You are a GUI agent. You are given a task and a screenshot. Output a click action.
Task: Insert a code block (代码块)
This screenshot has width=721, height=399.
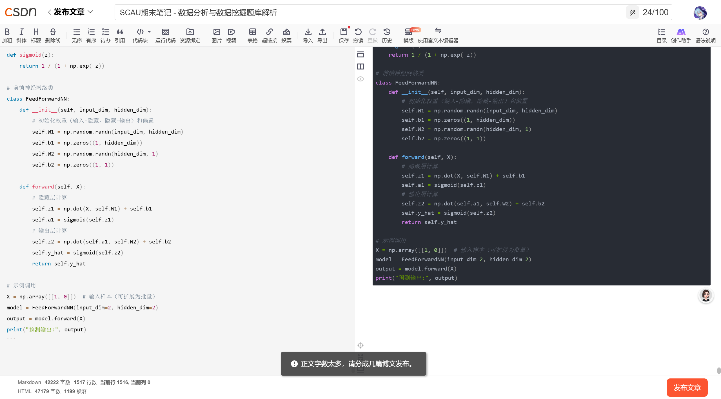(140, 36)
